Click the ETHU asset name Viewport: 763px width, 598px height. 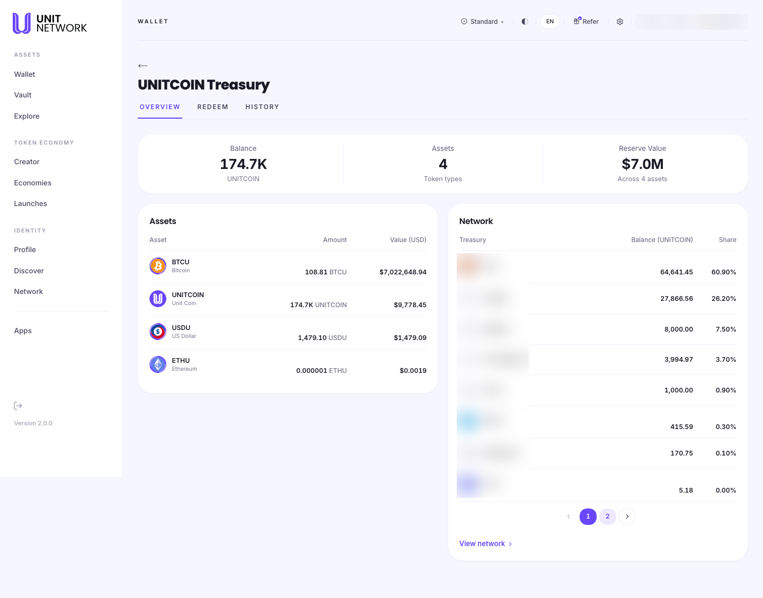tap(181, 361)
